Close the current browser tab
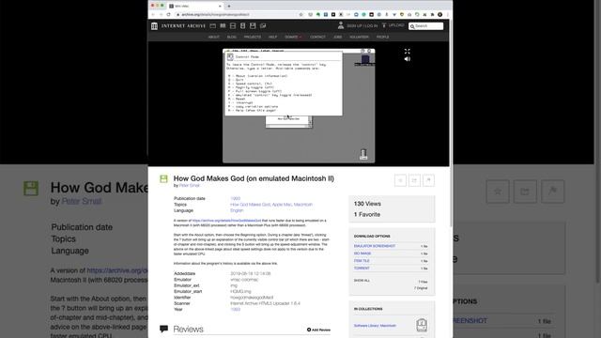This screenshot has height=338, width=601. tap(220, 7)
